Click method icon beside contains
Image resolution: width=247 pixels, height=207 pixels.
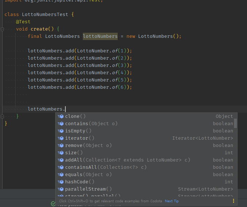(x=61, y=124)
